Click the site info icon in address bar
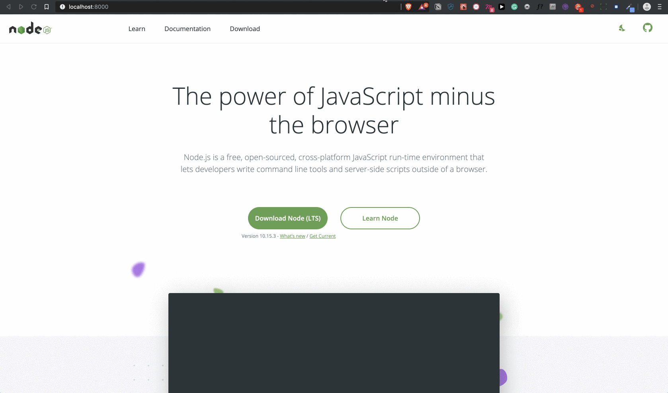The height and width of the screenshot is (393, 668). [x=63, y=7]
